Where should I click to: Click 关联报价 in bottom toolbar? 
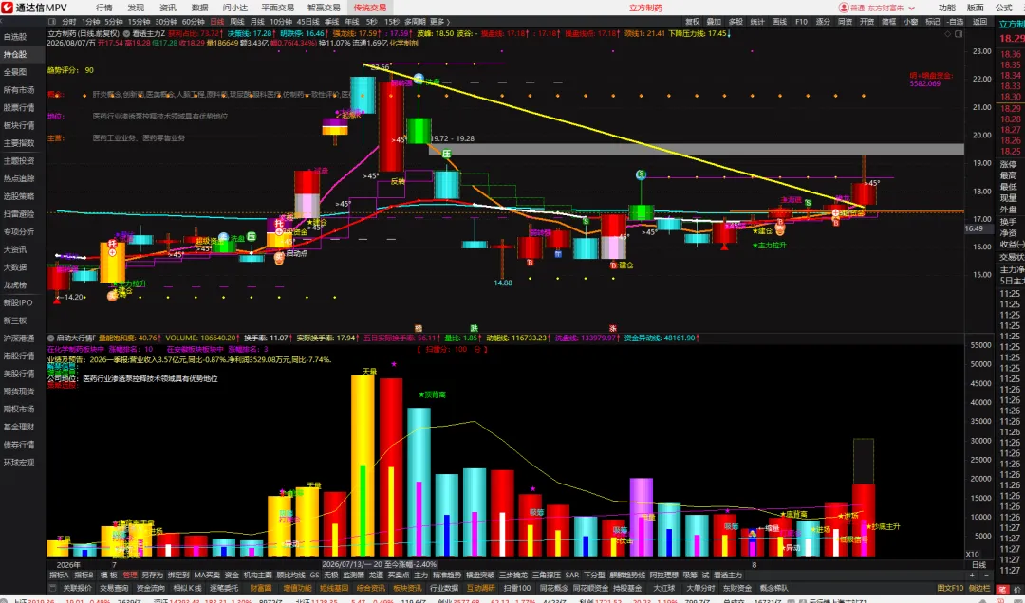pyautogui.click(x=77, y=588)
